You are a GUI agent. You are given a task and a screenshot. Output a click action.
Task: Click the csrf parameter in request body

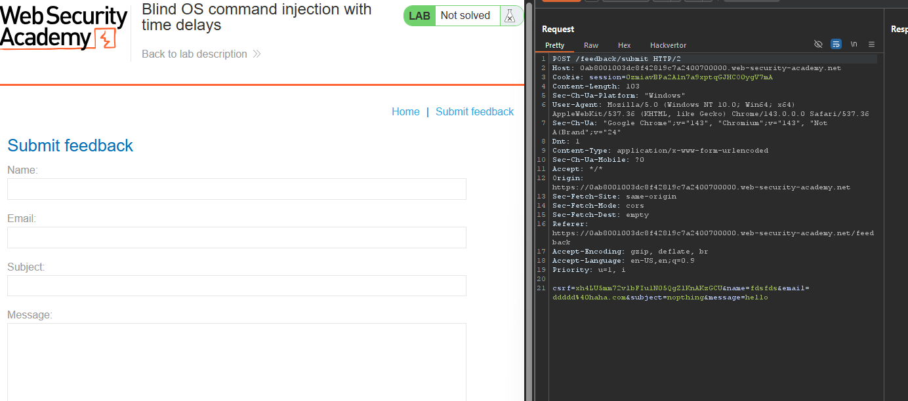(x=638, y=288)
